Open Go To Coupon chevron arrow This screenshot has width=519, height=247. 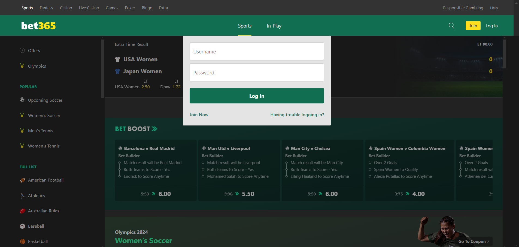click(488, 241)
